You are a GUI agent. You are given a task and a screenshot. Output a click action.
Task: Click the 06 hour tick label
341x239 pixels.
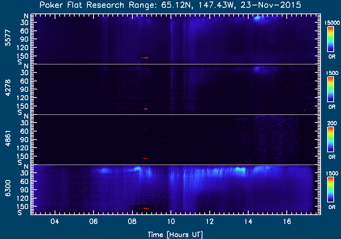click(94, 222)
